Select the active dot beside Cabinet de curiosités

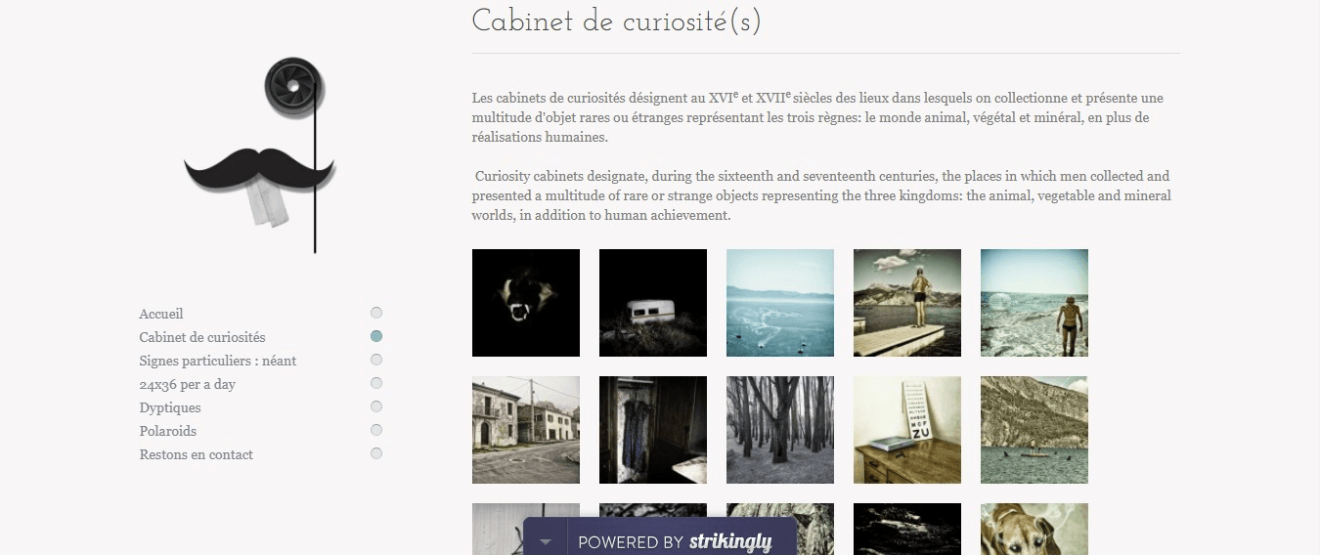pos(376,336)
